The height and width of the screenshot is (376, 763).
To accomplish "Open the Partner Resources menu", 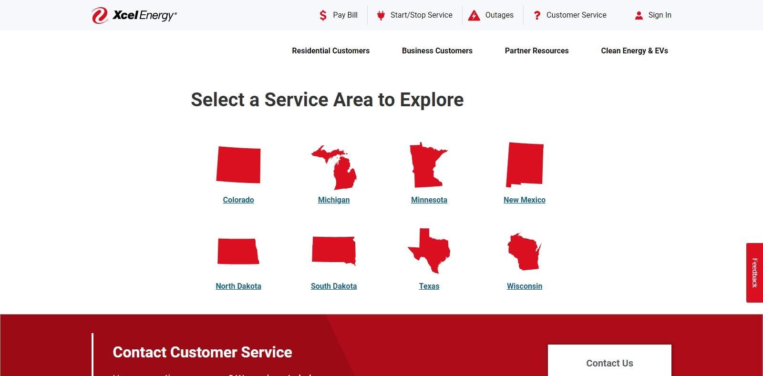I will point(537,51).
